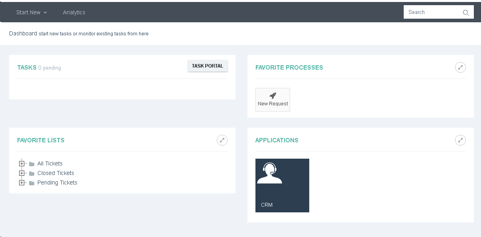The image size is (481, 237).
Task: Select the All Tickets list label
Action: (x=50, y=163)
